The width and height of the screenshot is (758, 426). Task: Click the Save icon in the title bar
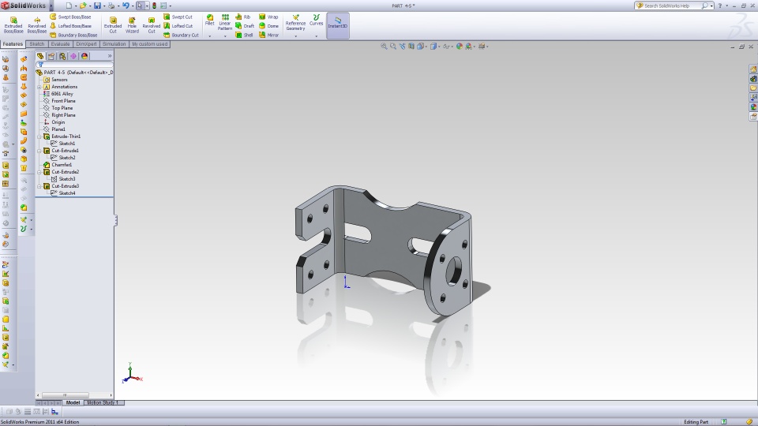tap(97, 6)
